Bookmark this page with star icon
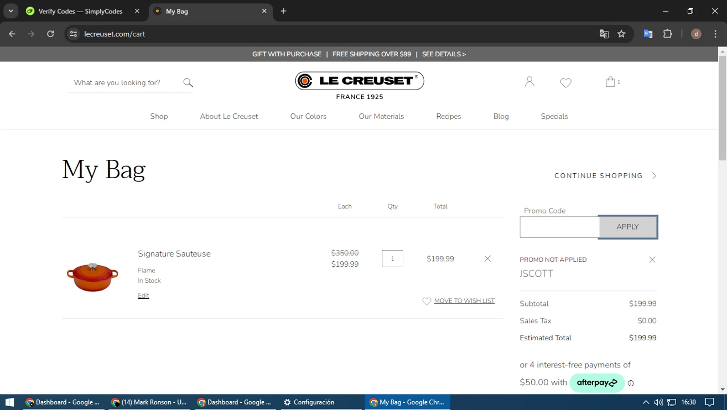727x410 pixels. tap(621, 34)
